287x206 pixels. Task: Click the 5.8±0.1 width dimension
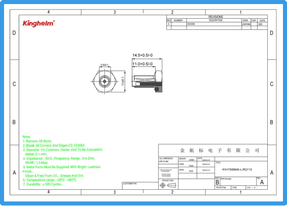105,65
